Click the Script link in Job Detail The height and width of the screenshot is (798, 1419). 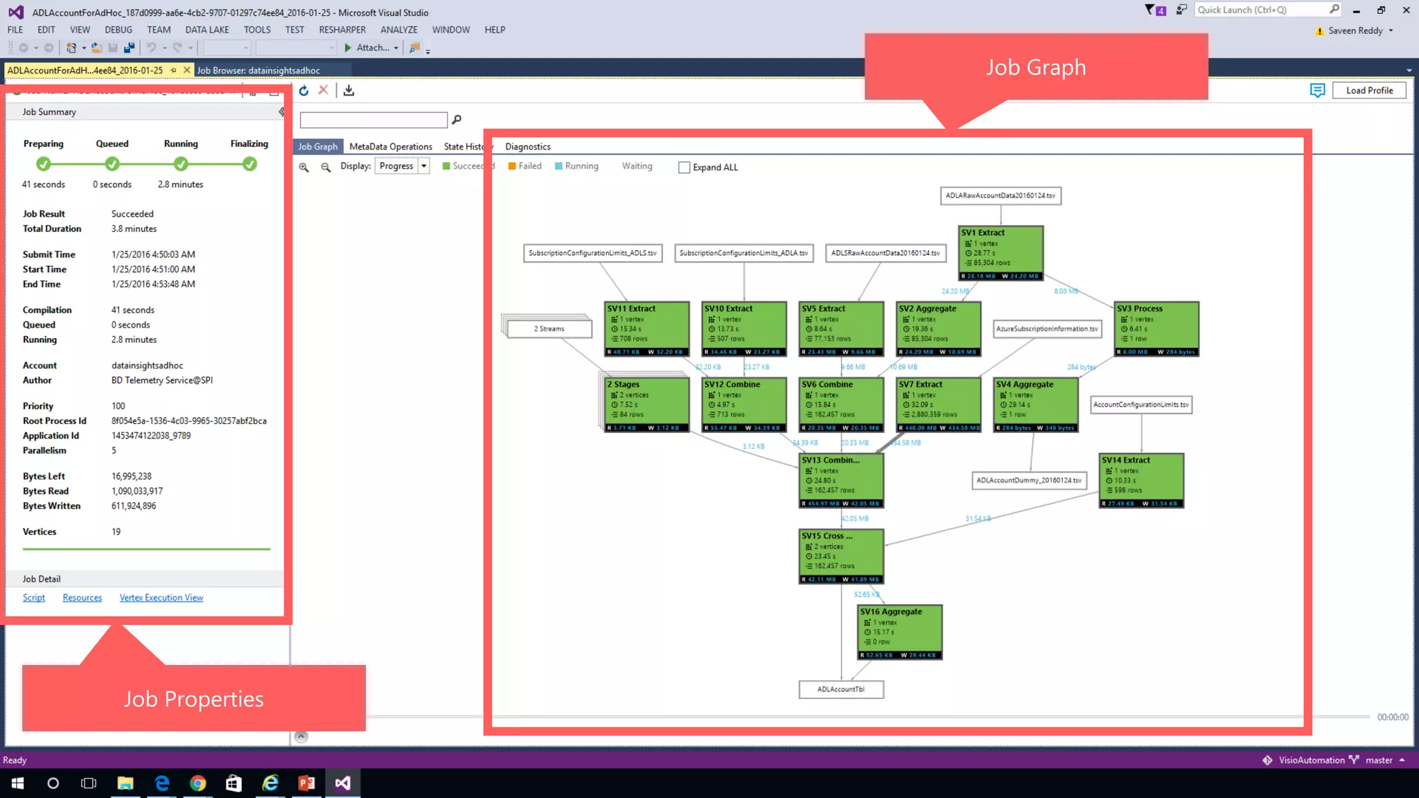click(33, 598)
